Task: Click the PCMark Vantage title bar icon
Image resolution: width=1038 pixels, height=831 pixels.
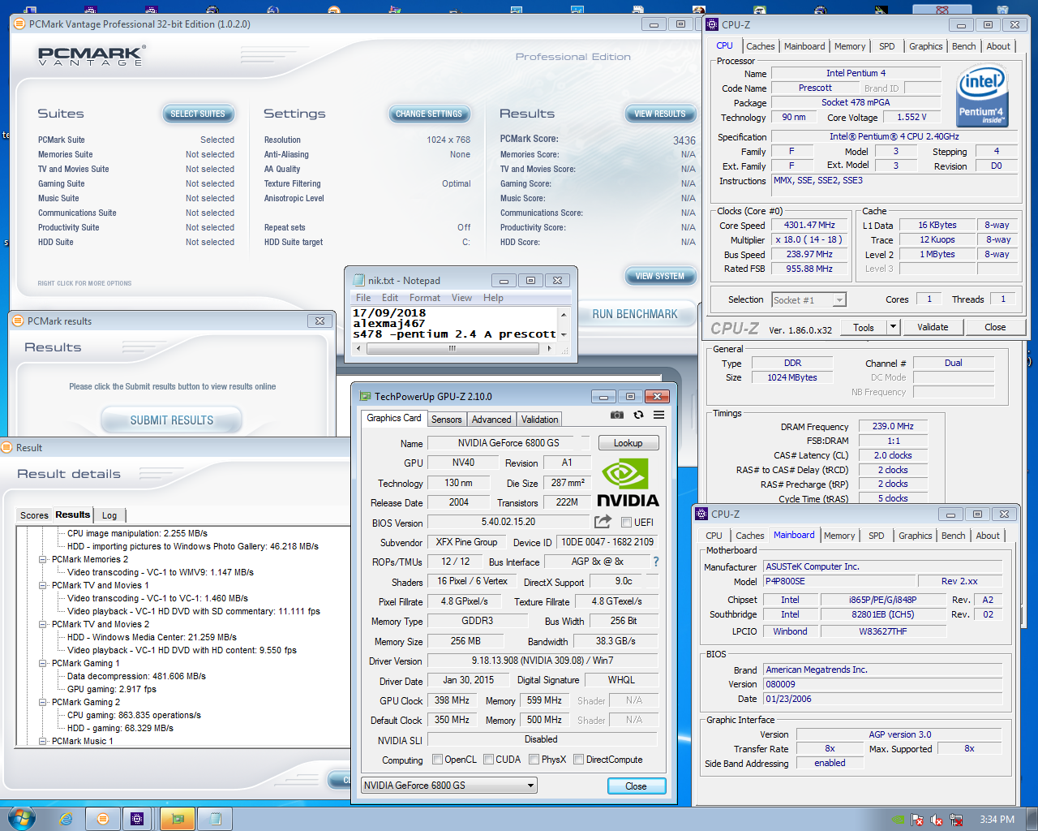Action: tap(19, 24)
